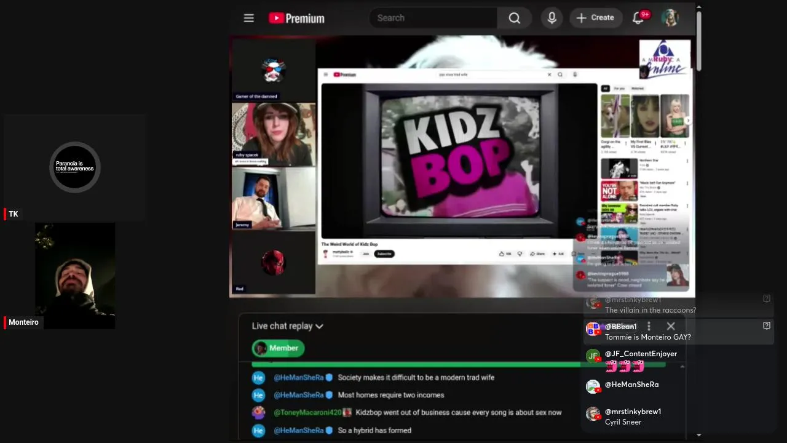
Task: Select 'The villain in the raccoons?' message
Action: click(651, 310)
